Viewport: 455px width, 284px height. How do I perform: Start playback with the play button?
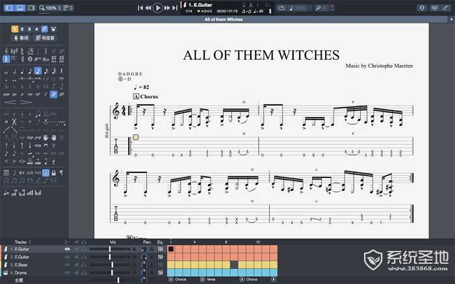pos(157,8)
